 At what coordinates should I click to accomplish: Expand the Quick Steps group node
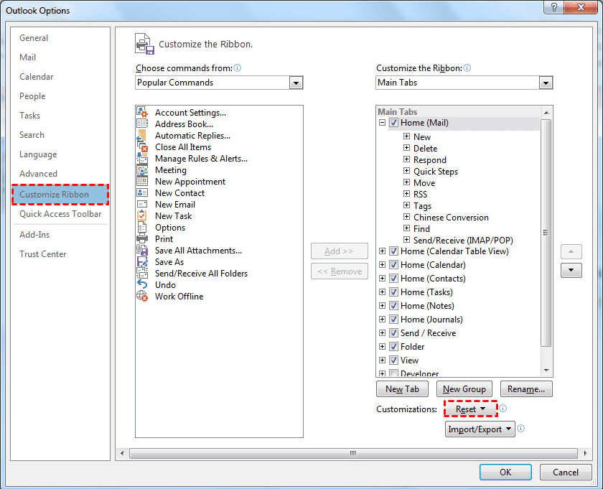406,170
